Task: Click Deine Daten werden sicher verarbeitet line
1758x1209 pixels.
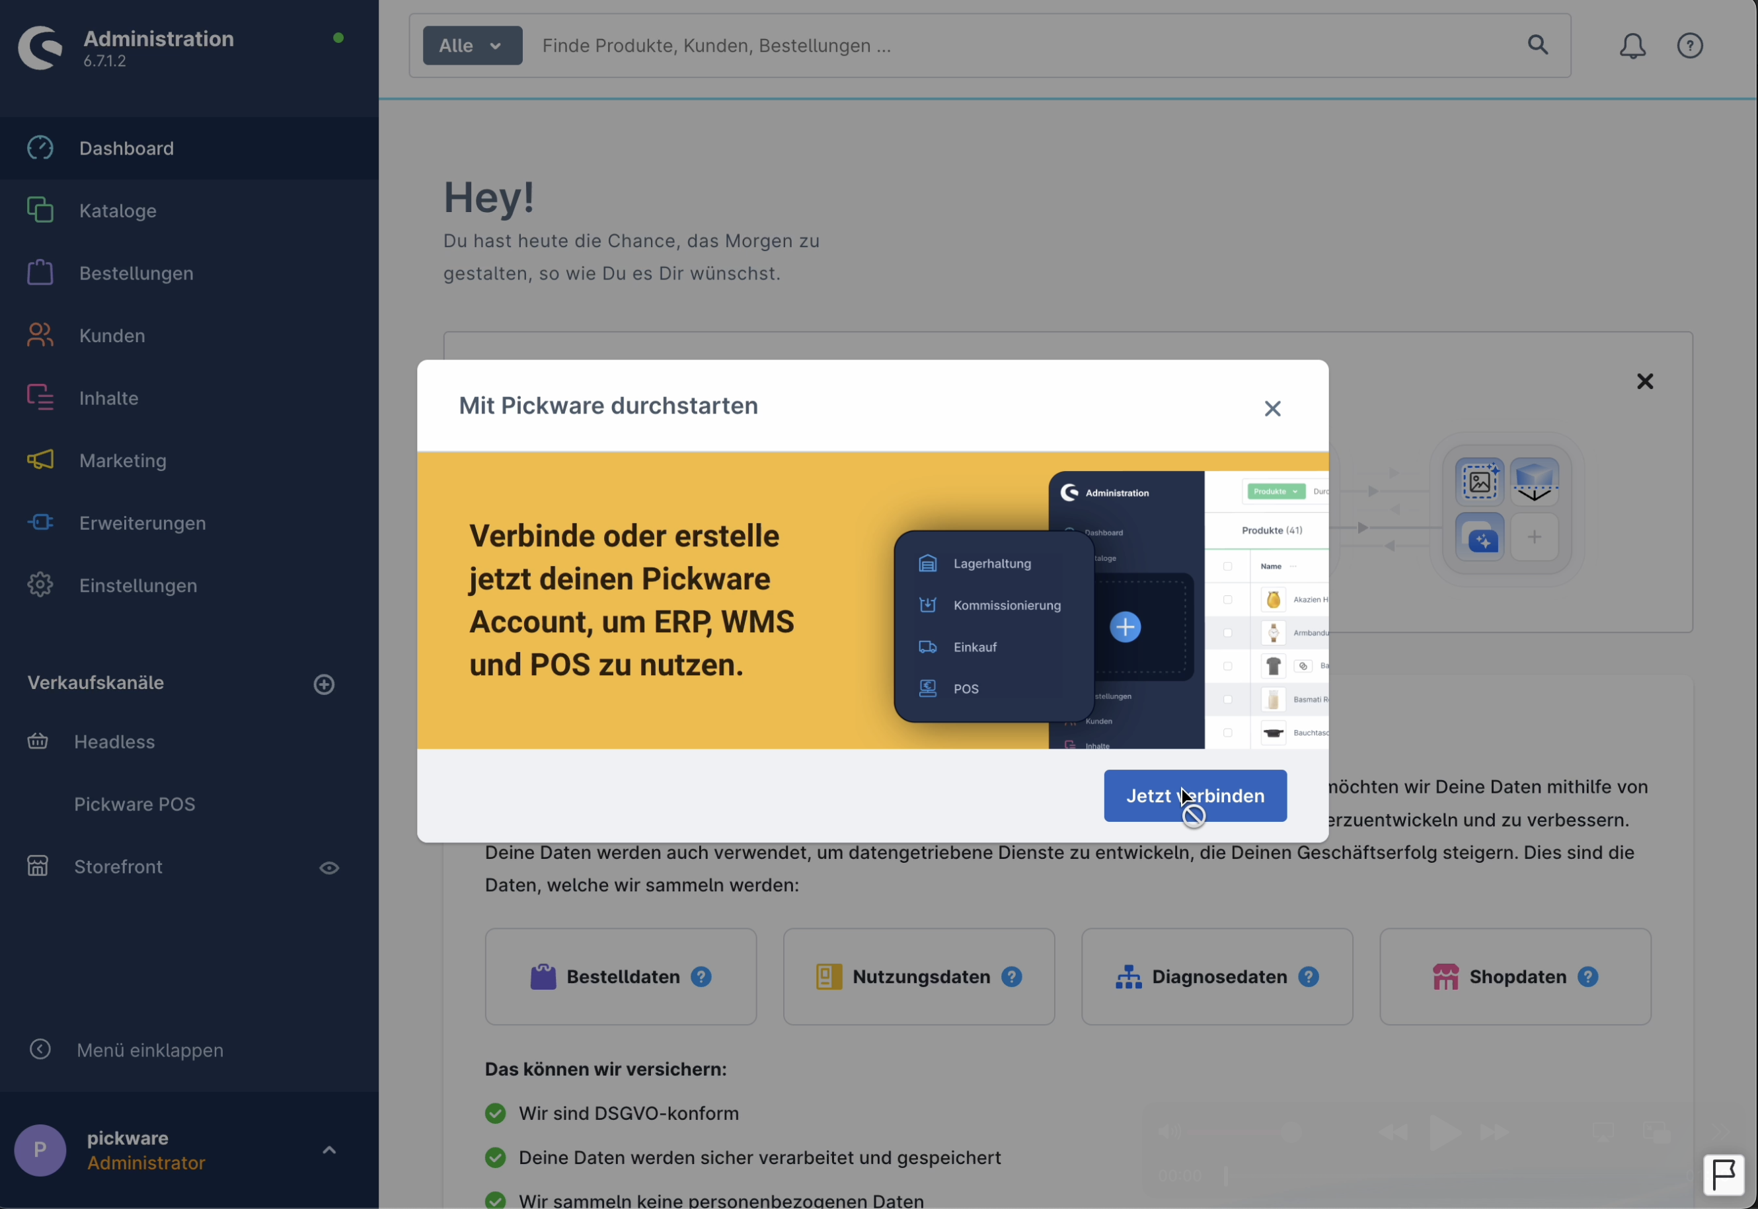Action: pyautogui.click(x=759, y=1158)
